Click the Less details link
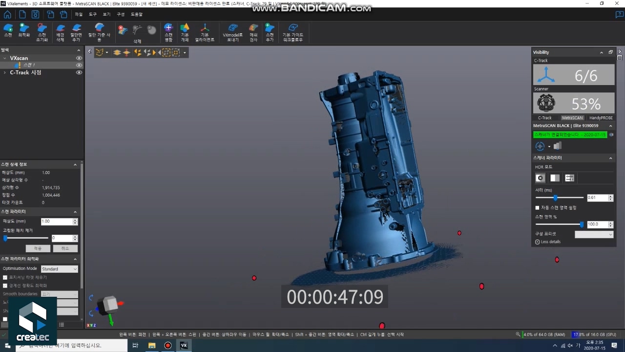 [x=548, y=242]
